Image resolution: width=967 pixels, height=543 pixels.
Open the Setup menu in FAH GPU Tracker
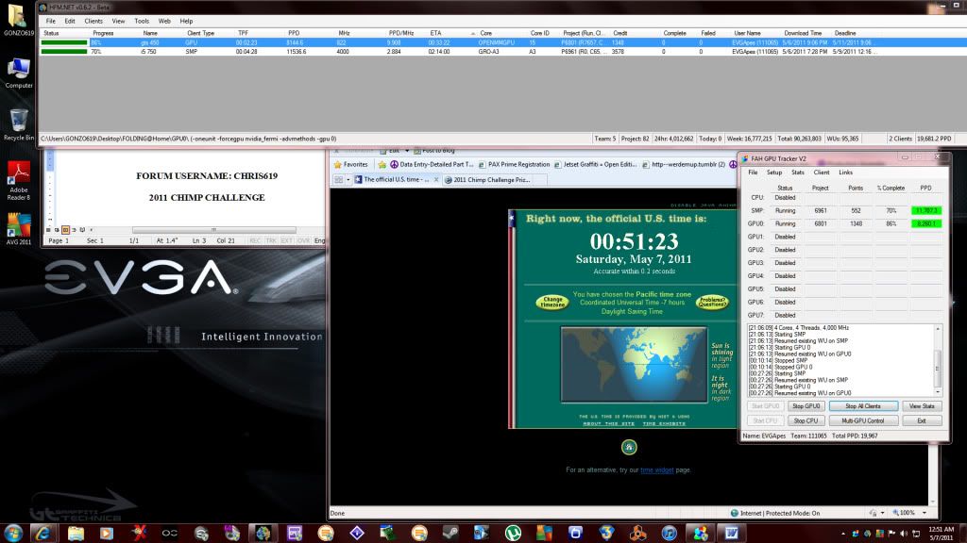click(x=774, y=173)
